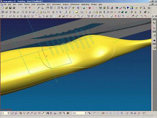Toggle the crosshair snap point icon
The height and width of the screenshot is (118, 157).
click(x=60, y=113)
